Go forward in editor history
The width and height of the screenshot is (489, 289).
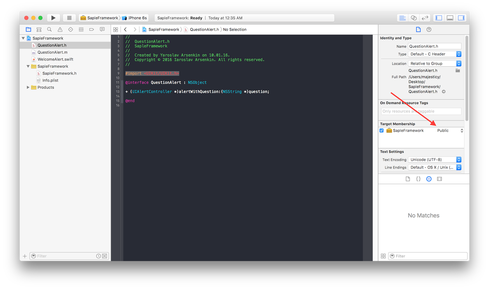click(x=135, y=29)
